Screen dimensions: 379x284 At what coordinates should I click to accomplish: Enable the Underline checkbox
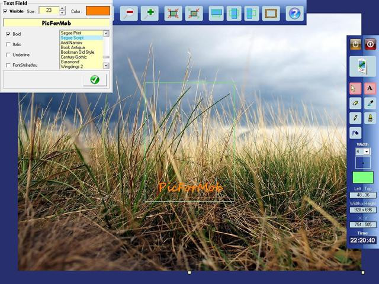tap(8, 55)
